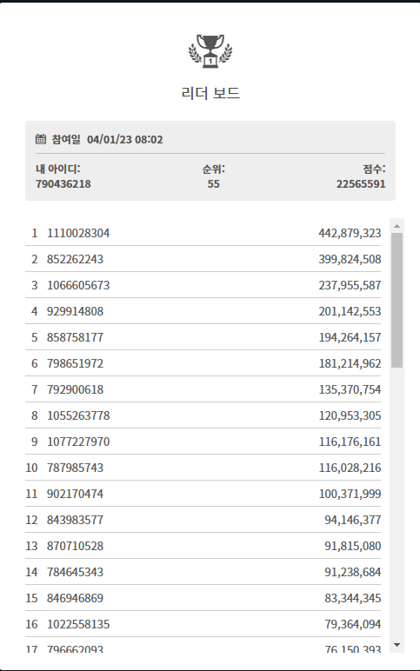Click the participation date 04/01/23 08:02
The width and height of the screenshot is (420, 671).
coord(125,140)
